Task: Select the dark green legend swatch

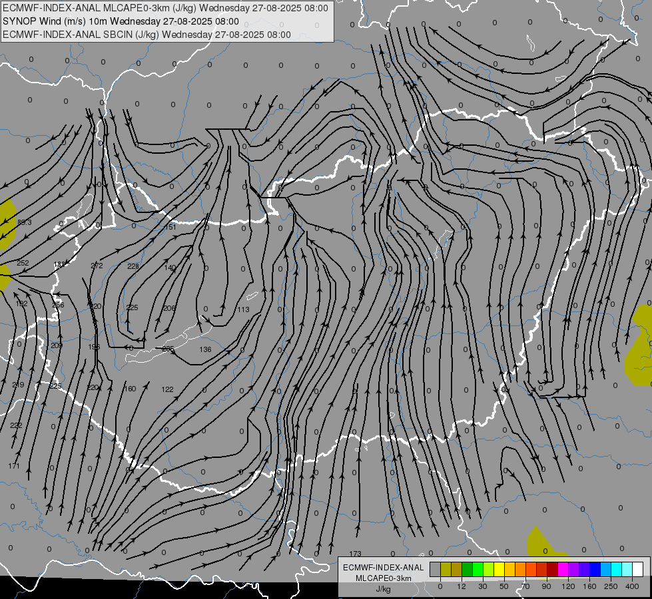Action: [468, 569]
